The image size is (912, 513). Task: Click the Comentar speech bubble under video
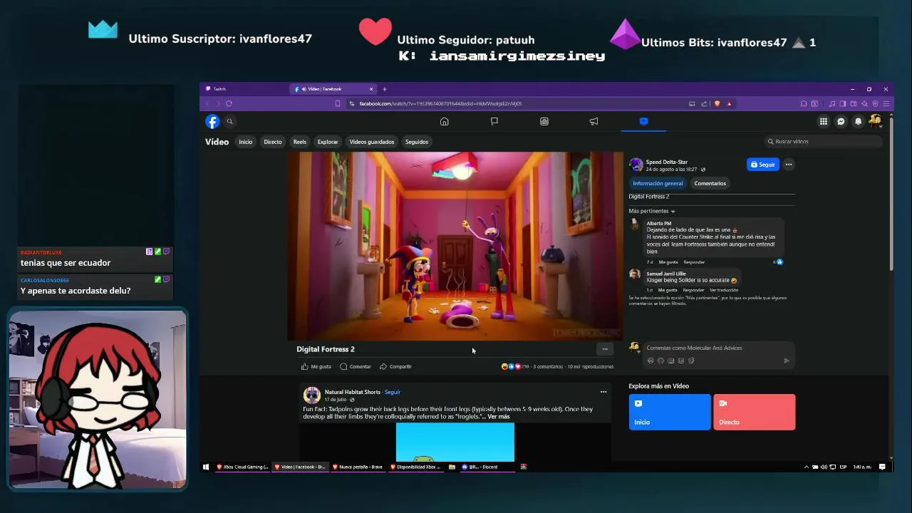pos(343,366)
